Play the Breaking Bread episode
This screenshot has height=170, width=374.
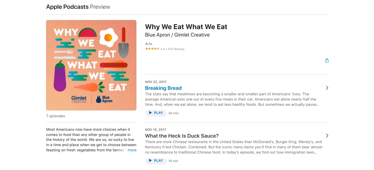point(156,113)
